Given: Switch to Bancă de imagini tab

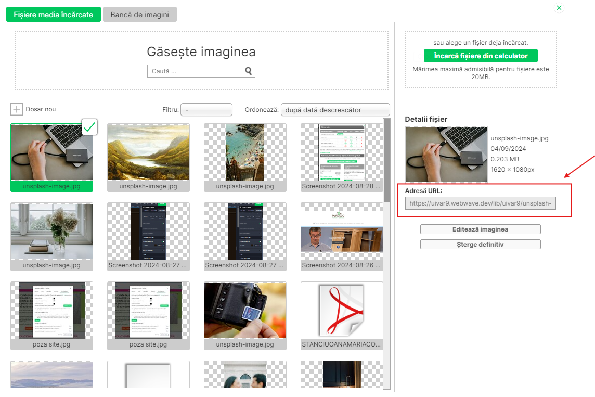Looking at the screenshot, I should pos(140,15).
